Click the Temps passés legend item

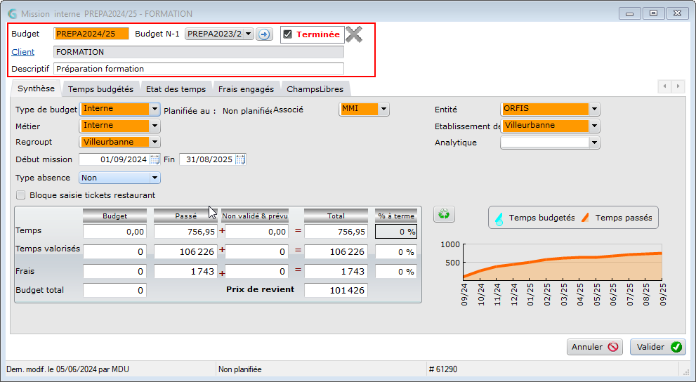(x=617, y=218)
